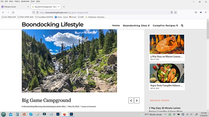The image size is (209, 117).
Task: Click the network tray icon
Action: [187, 114]
